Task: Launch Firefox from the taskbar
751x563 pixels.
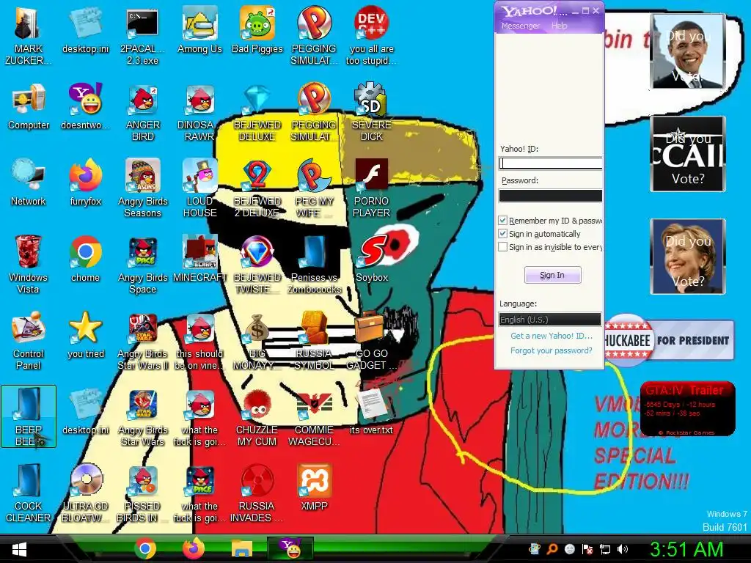Action: coord(194,549)
